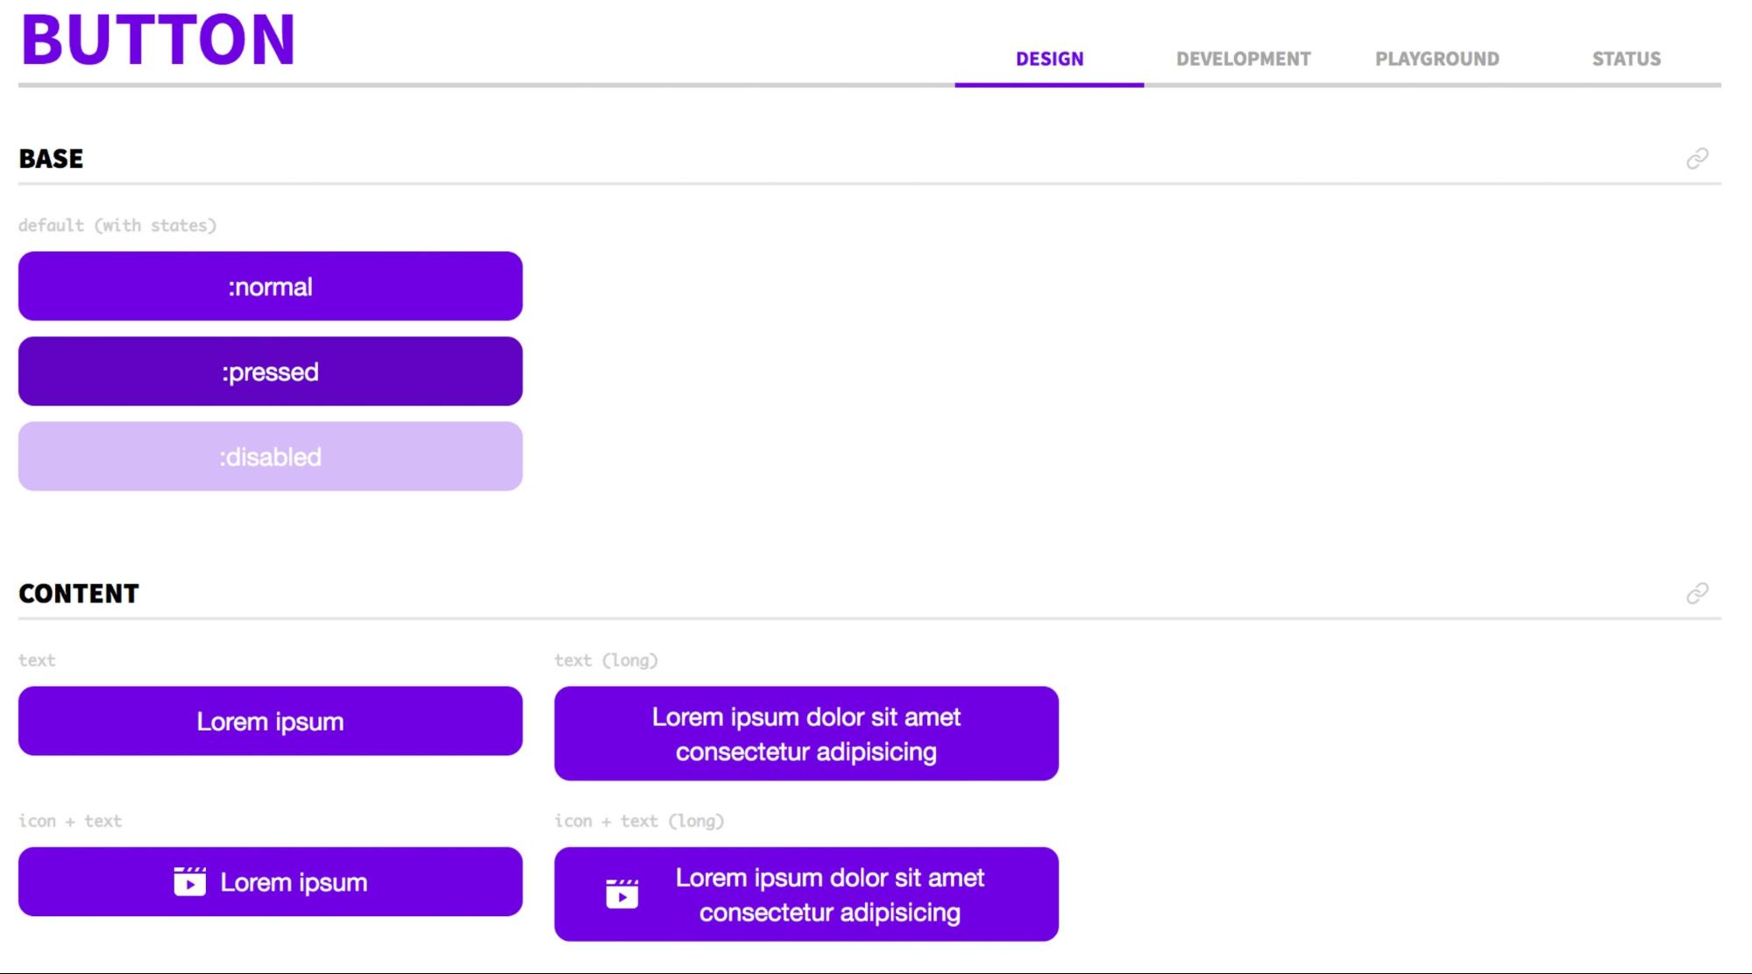Click the text-only Lorem ipsum button
Image resolution: width=1752 pixels, height=974 pixels.
coord(270,721)
